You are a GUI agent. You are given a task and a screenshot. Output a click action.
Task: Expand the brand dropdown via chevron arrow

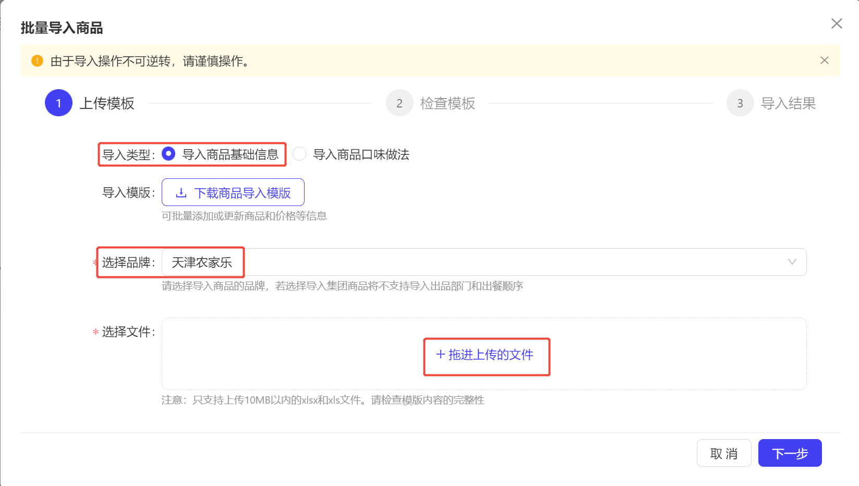tap(792, 262)
